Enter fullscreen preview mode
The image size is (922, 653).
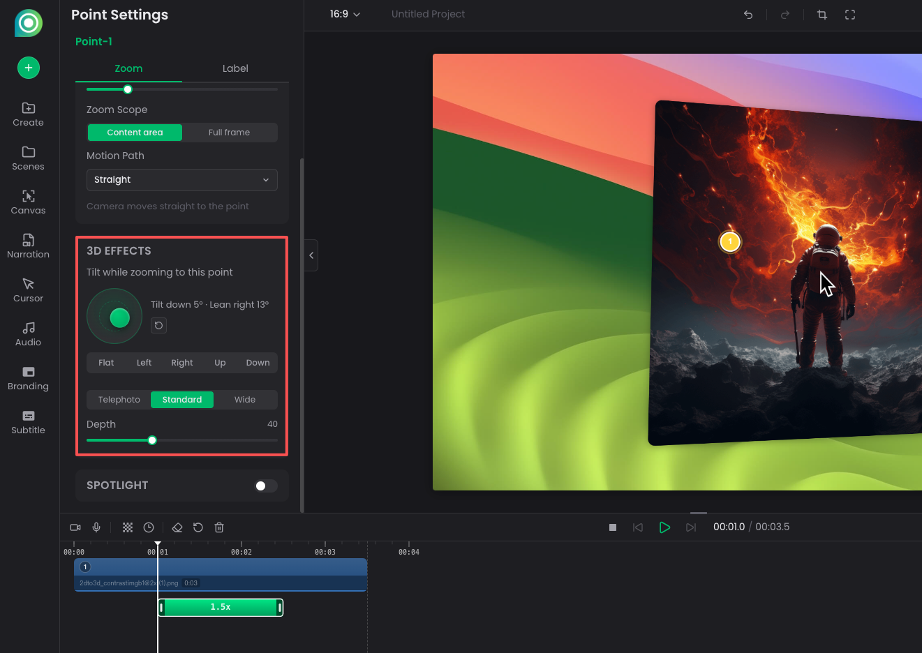tap(850, 15)
